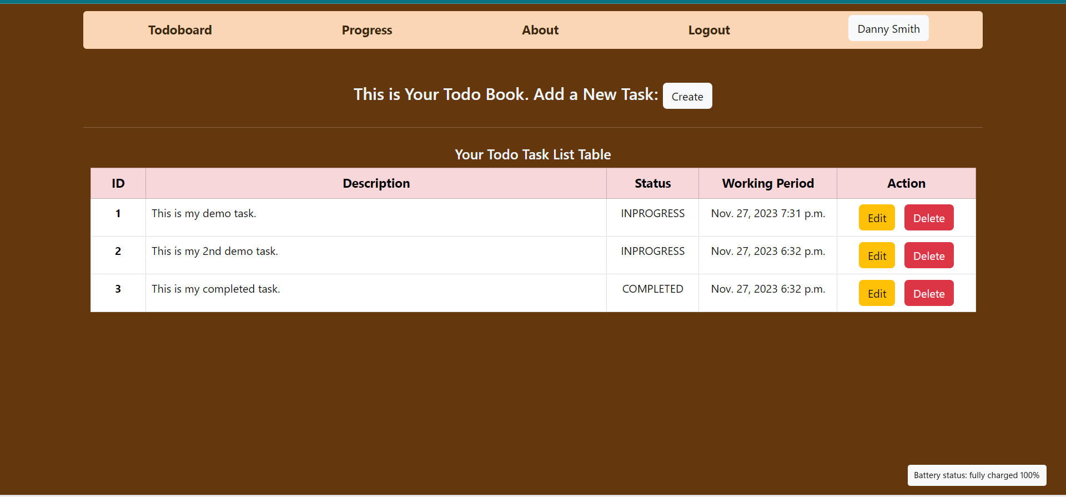Delete the 'This is my demo task.' row
The width and height of the screenshot is (1066, 497).
pyautogui.click(x=929, y=218)
